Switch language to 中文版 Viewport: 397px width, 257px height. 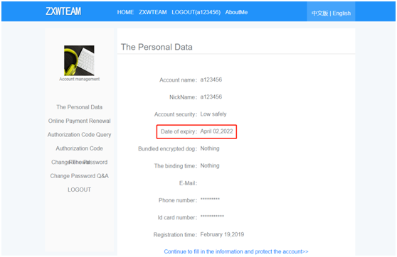(x=319, y=13)
